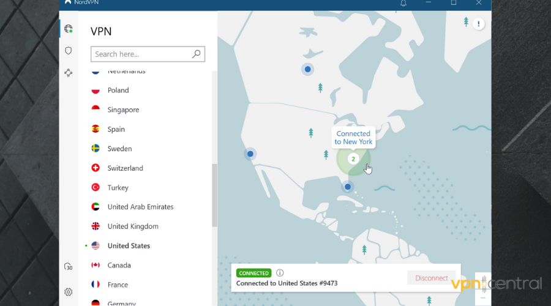This screenshot has height=306, width=551.
Task: Click the Disconnect button
Action: click(x=432, y=278)
